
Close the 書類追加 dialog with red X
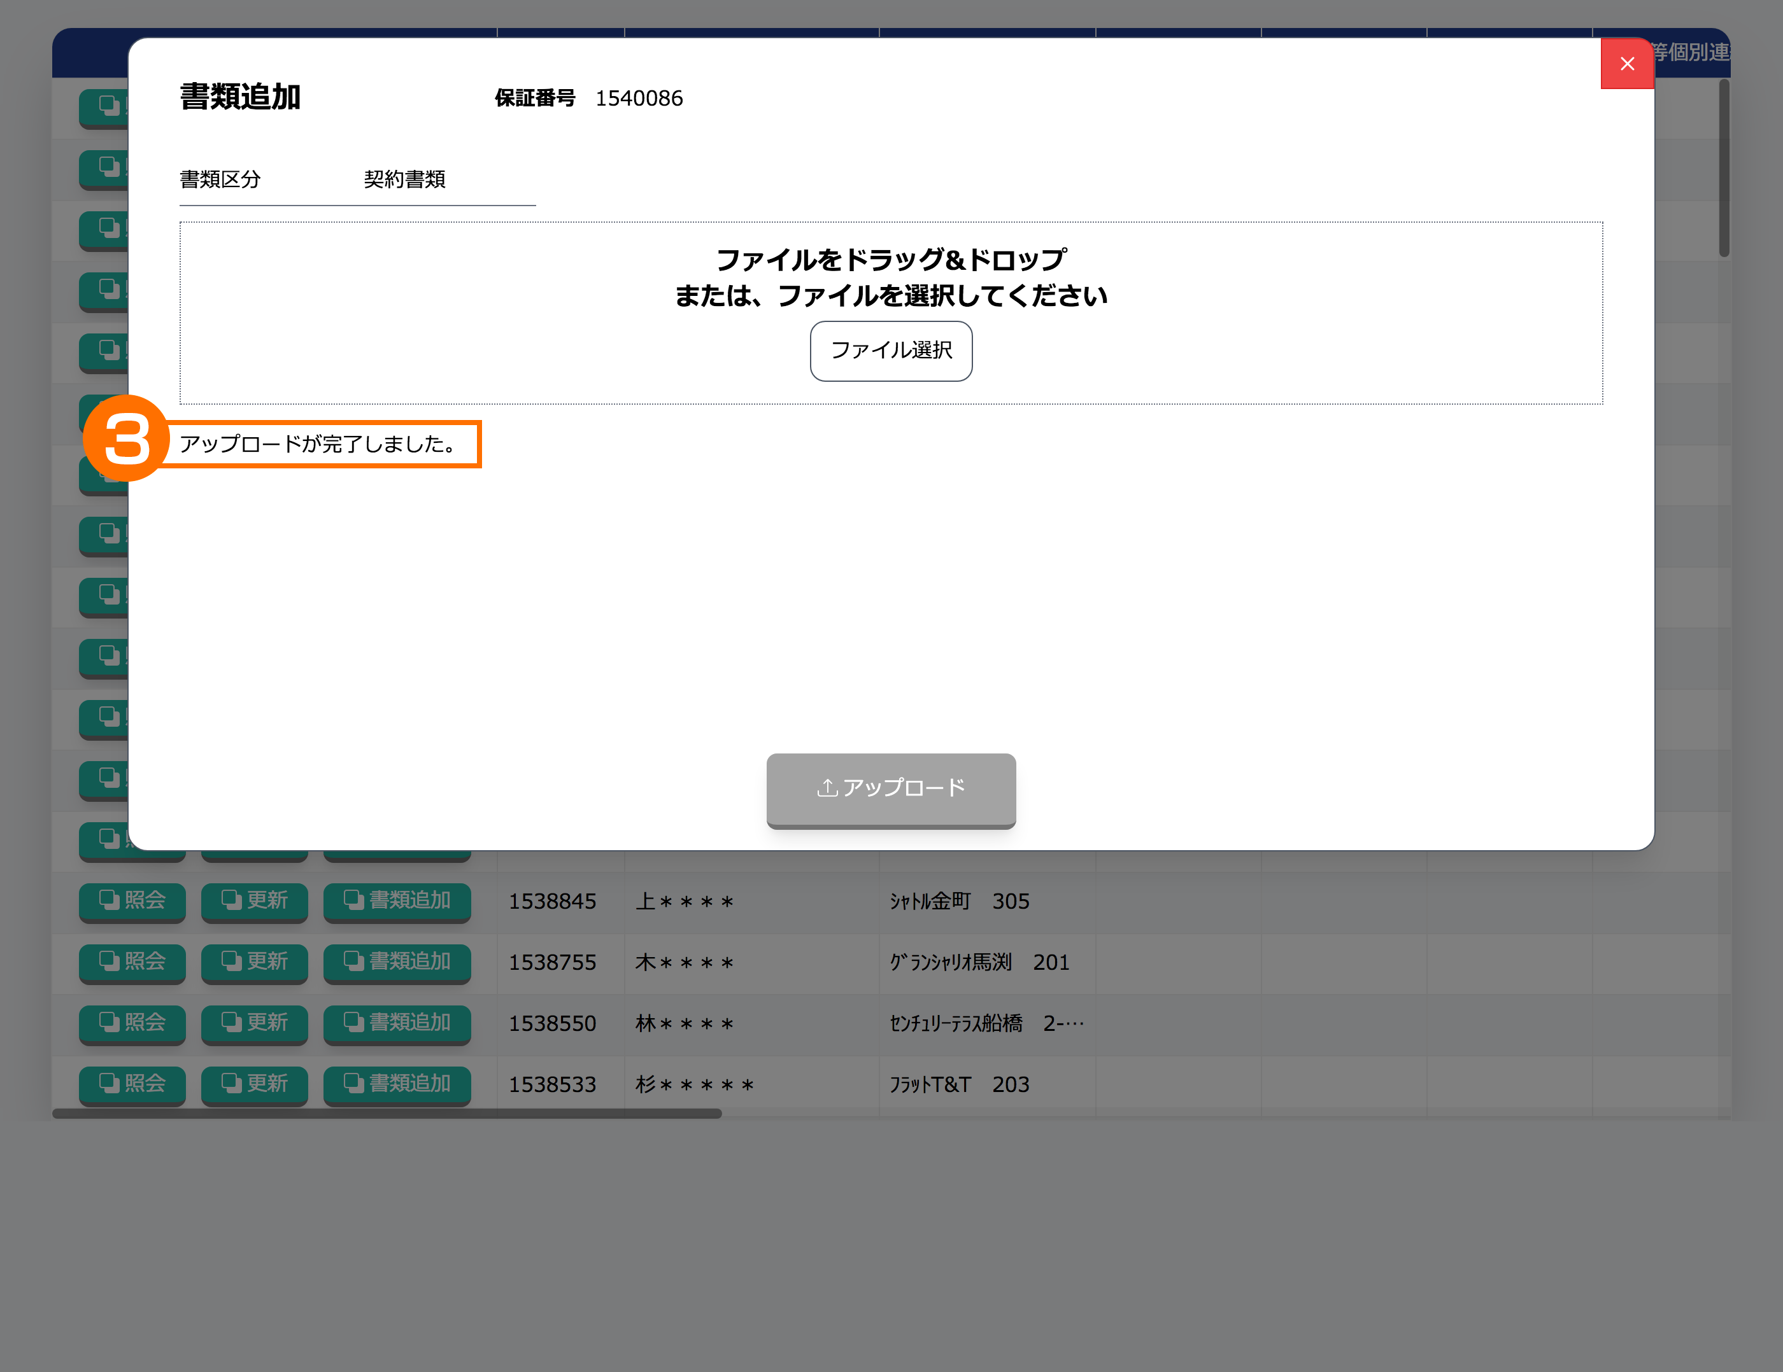click(1626, 64)
